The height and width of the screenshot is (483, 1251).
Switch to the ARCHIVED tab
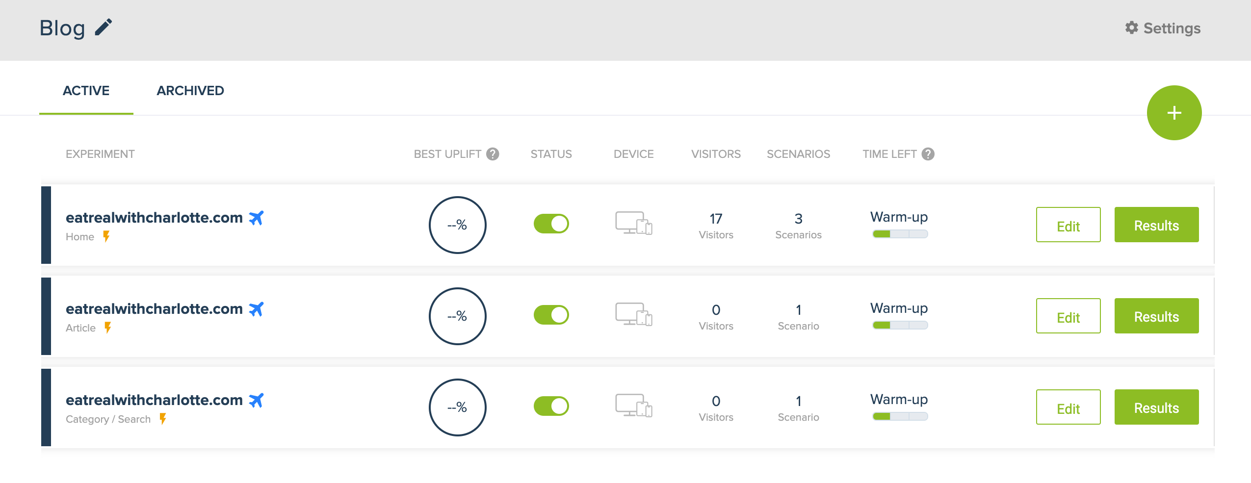tap(190, 91)
